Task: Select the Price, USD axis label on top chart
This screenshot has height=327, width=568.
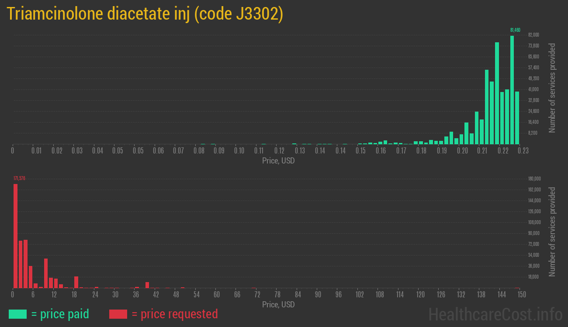Action: pos(277,161)
